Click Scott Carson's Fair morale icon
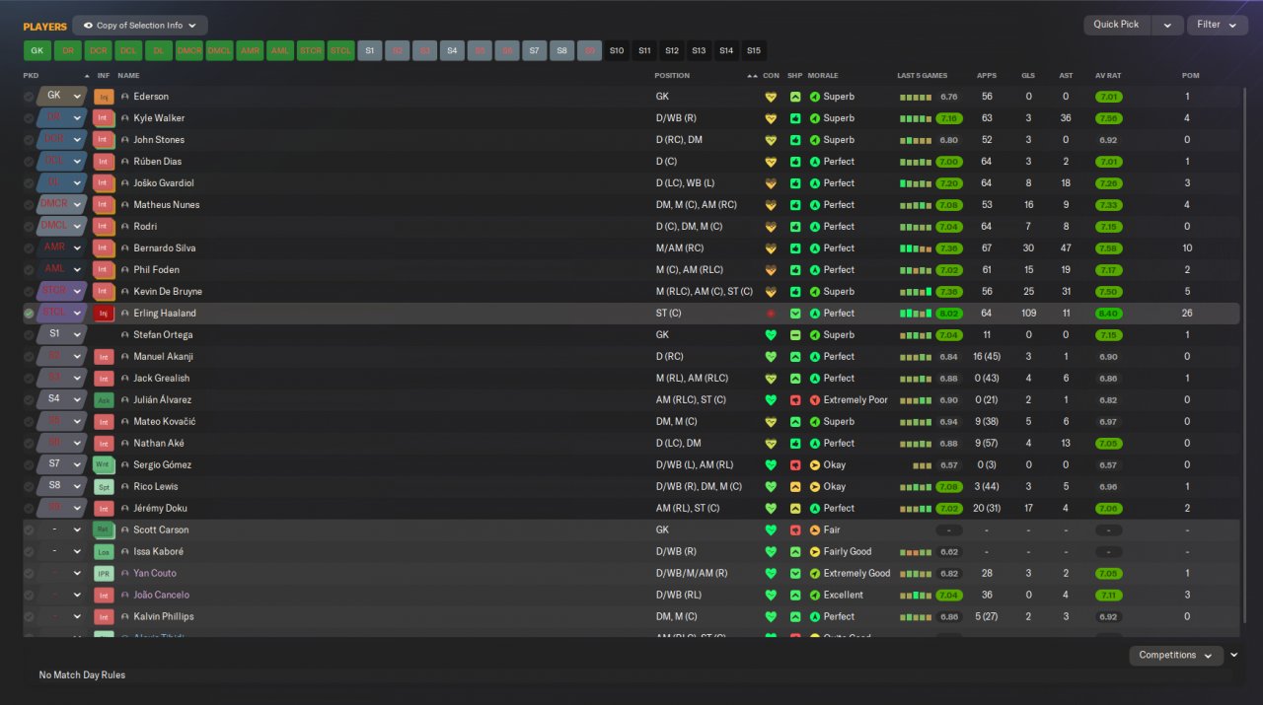 pyautogui.click(x=815, y=530)
